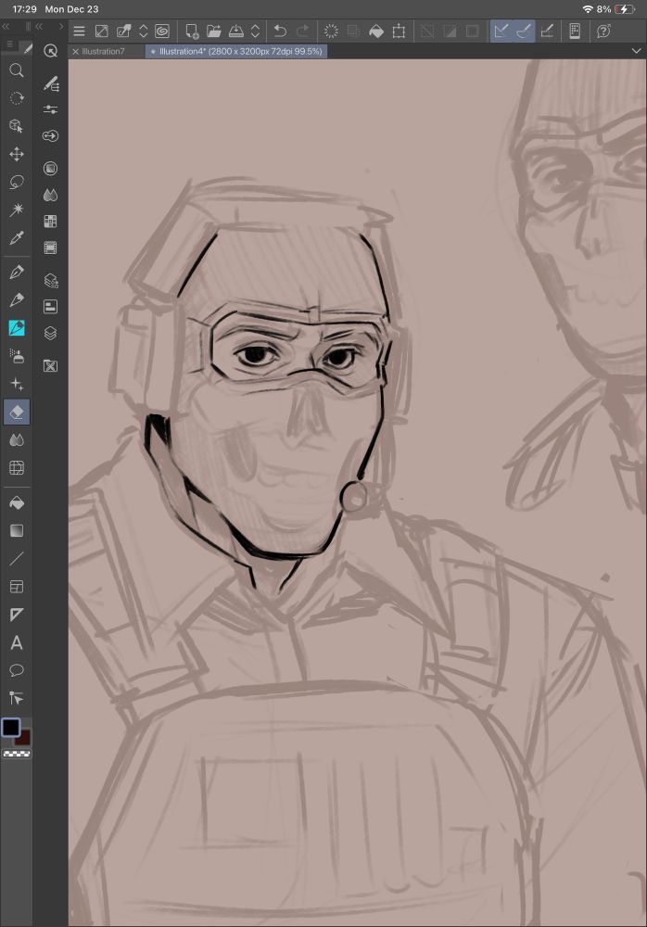Select the Frame border tool
This screenshot has height=927, width=647.
point(17,587)
